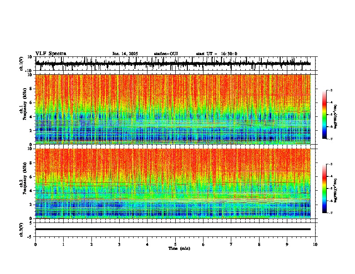Click time axis tick label "1"
The image size is (355, 274).
pos(63,244)
